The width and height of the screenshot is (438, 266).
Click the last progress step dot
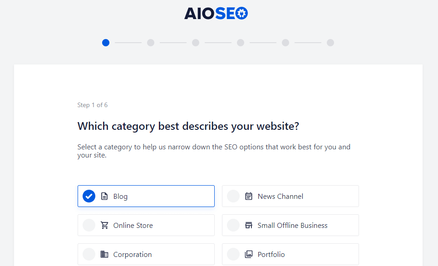tap(330, 43)
